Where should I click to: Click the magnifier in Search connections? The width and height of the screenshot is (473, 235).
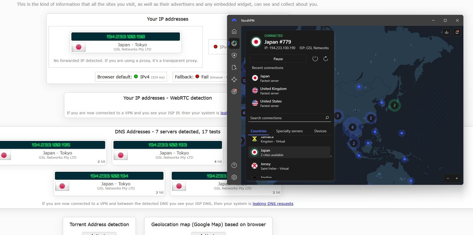coord(327,118)
